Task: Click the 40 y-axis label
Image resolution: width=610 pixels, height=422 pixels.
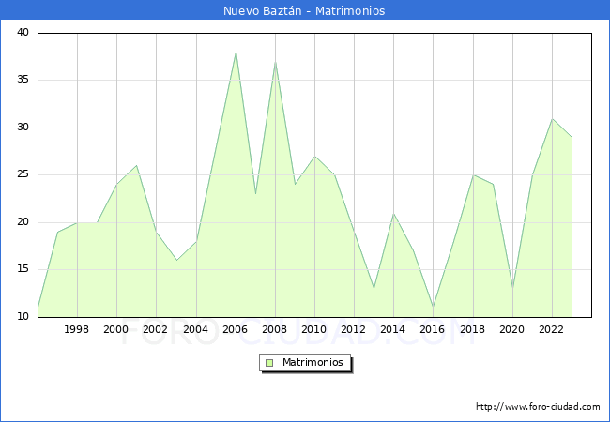Action: coord(23,33)
